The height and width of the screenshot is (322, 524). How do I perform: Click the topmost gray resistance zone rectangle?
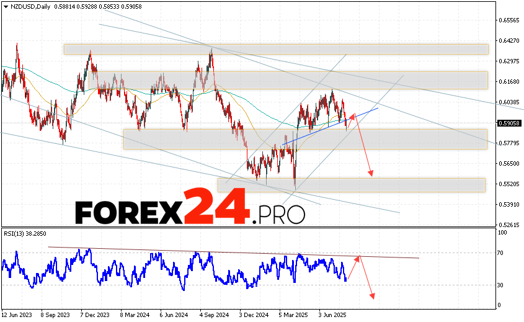click(275, 49)
